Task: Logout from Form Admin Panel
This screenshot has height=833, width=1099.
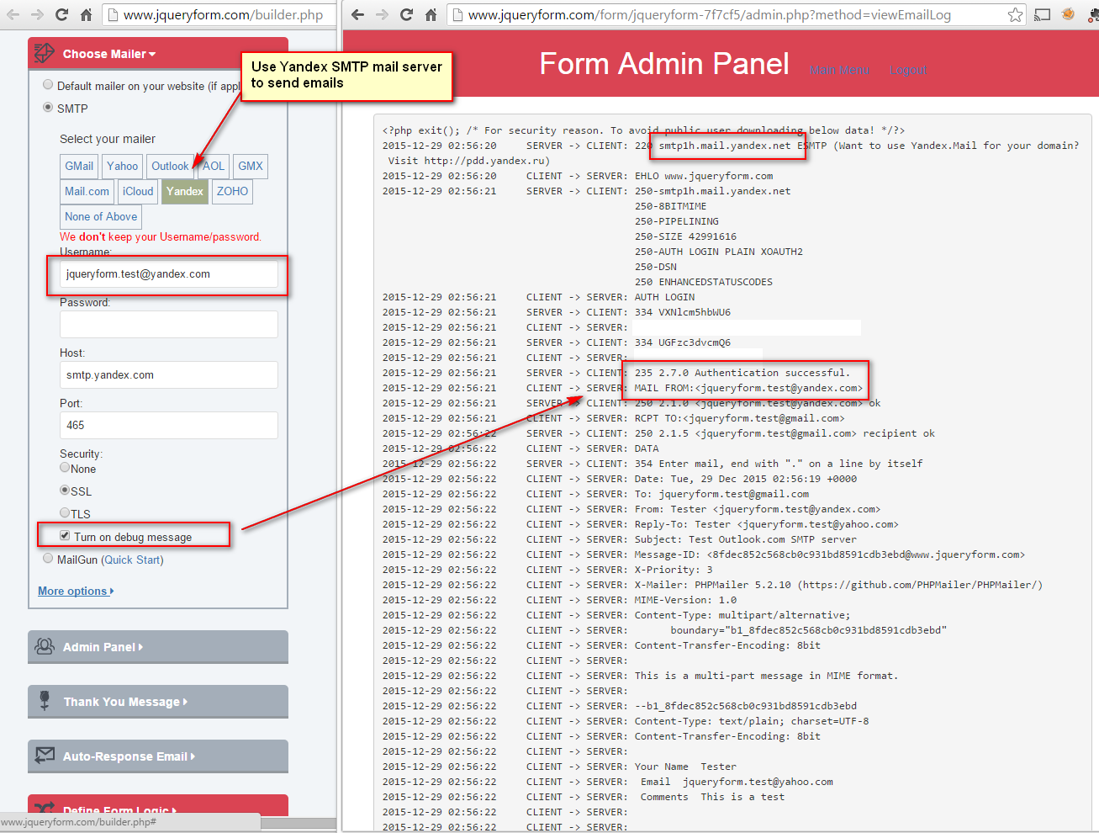Action: (908, 70)
